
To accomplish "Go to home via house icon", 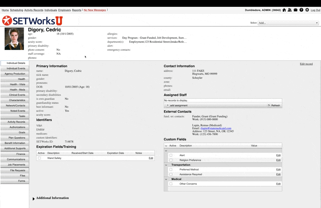I will coord(284,10).
